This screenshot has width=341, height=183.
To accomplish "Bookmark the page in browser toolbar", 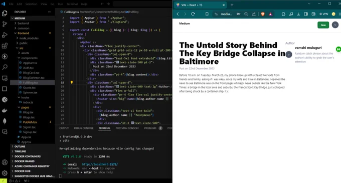I will (207, 14).
